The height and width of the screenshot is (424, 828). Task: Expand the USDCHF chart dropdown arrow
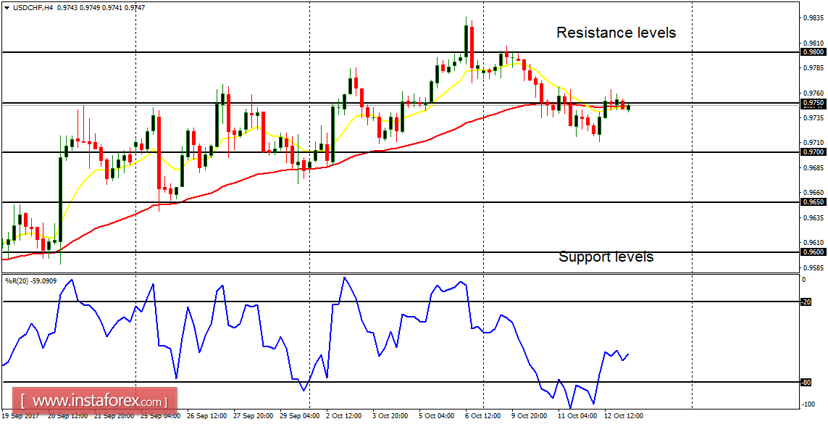pos(7,9)
